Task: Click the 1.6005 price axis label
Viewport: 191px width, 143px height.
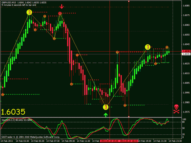Action: click(x=186, y=83)
